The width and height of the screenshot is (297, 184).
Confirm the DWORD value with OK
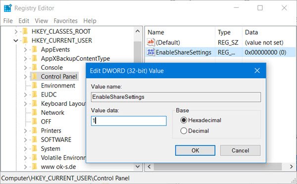[195, 150]
